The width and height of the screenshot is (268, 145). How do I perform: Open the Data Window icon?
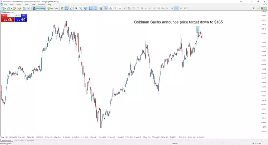coord(20,8)
